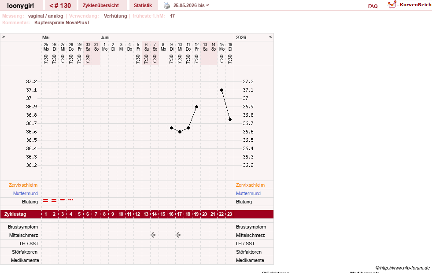
Task: Click the right Medikamente row label
Action: point(250,260)
